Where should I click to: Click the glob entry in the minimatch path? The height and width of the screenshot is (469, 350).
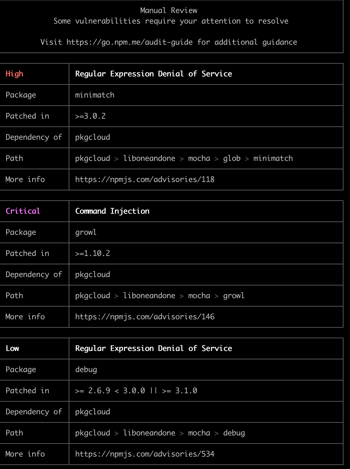[232, 158]
